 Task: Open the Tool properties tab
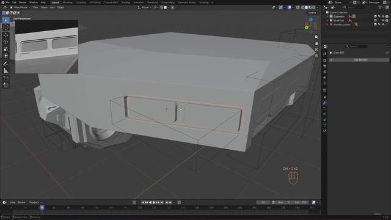click(324, 54)
